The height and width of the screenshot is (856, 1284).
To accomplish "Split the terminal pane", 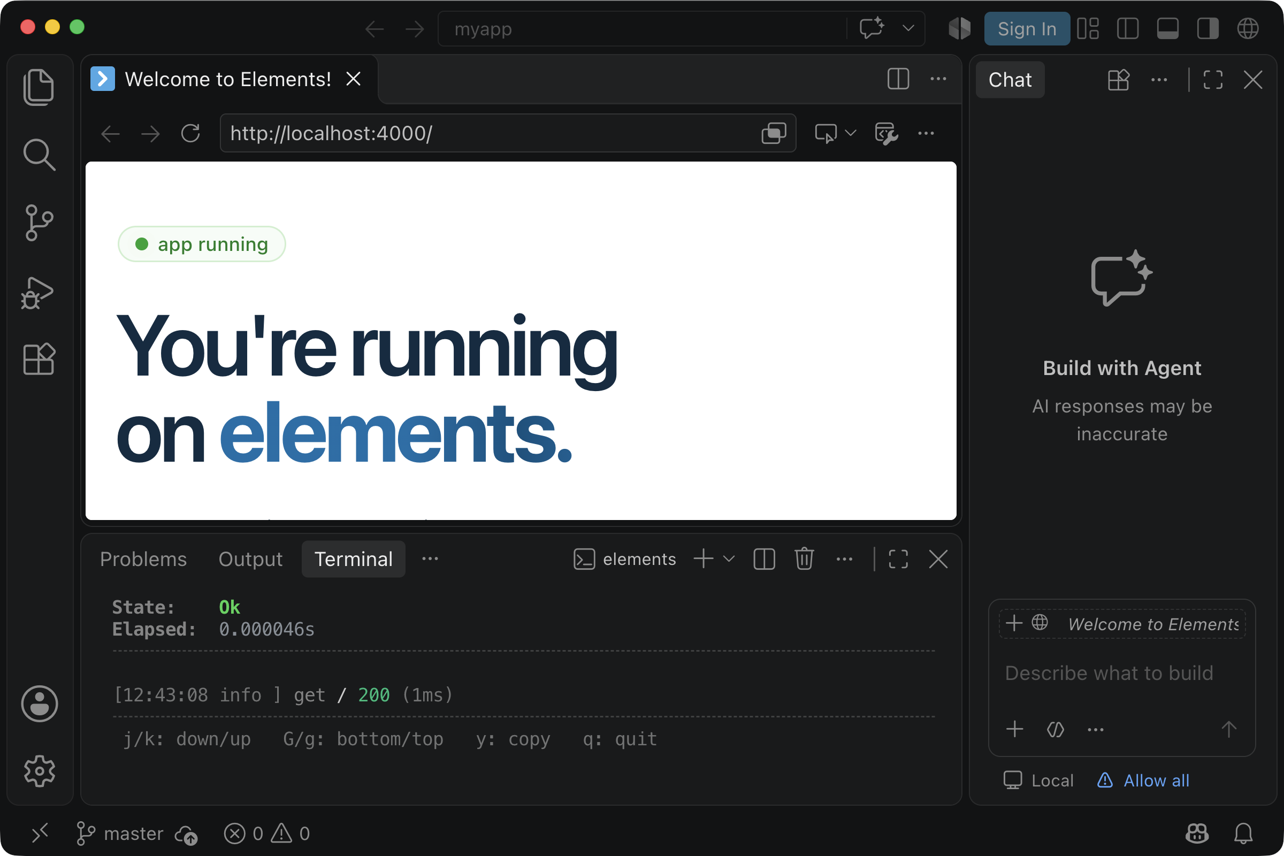I will (x=764, y=559).
